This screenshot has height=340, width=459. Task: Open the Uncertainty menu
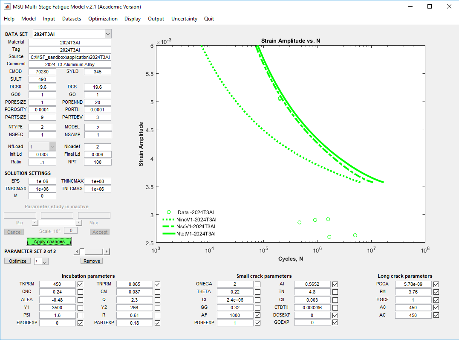(184, 19)
